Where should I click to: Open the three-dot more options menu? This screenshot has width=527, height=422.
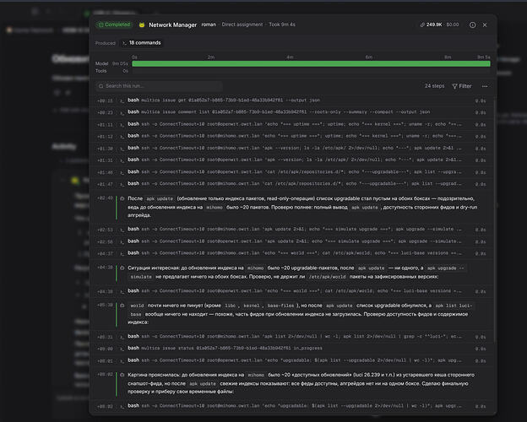[x=485, y=86]
